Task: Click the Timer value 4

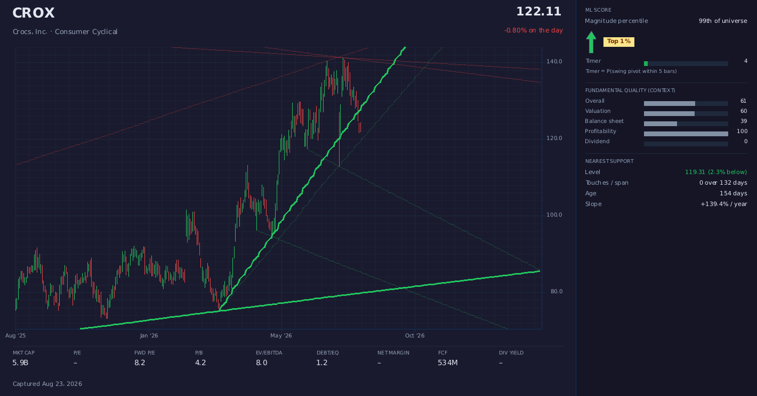Action: (746, 61)
